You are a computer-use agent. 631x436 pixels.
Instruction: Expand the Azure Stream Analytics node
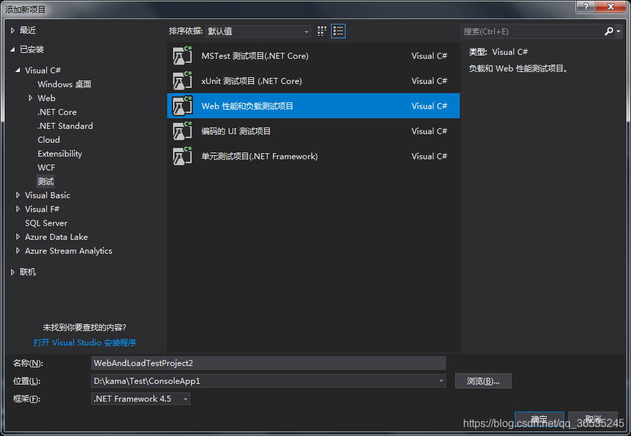pyautogui.click(x=18, y=250)
